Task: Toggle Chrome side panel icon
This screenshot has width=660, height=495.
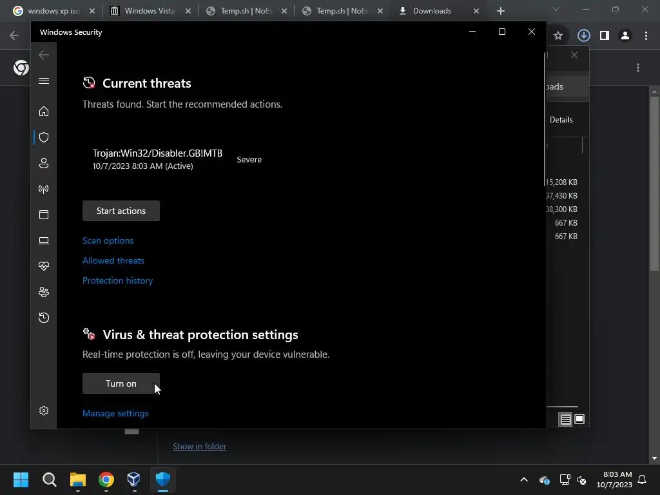Action: 605,36
